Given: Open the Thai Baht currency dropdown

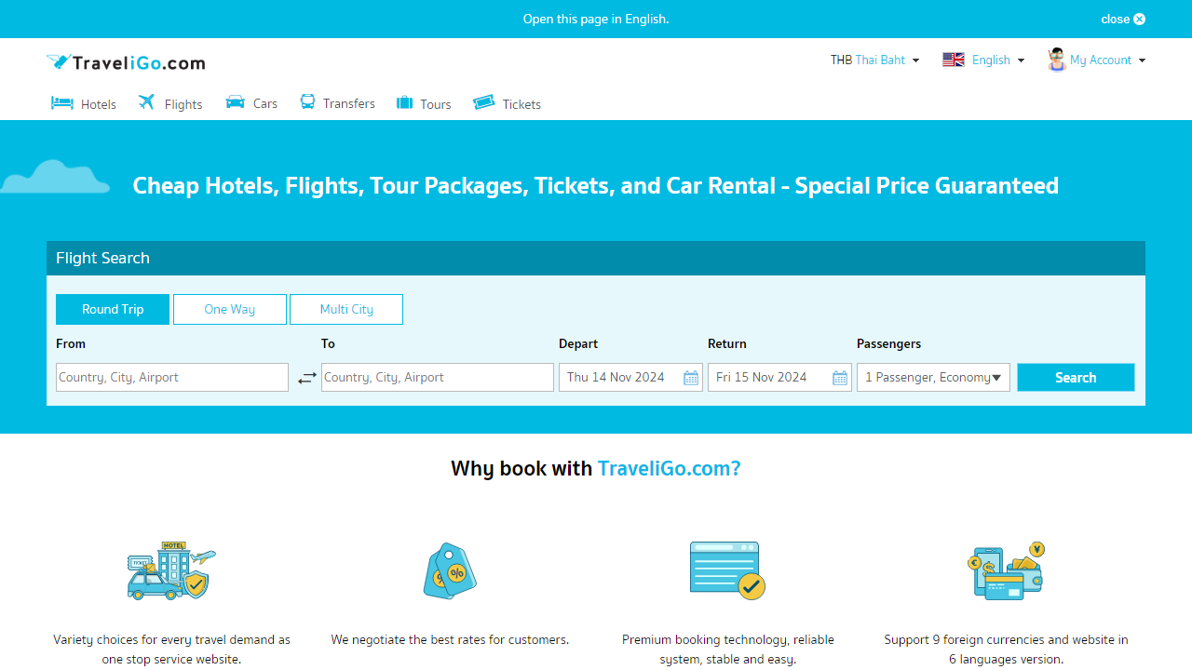Looking at the screenshot, I should 874,60.
